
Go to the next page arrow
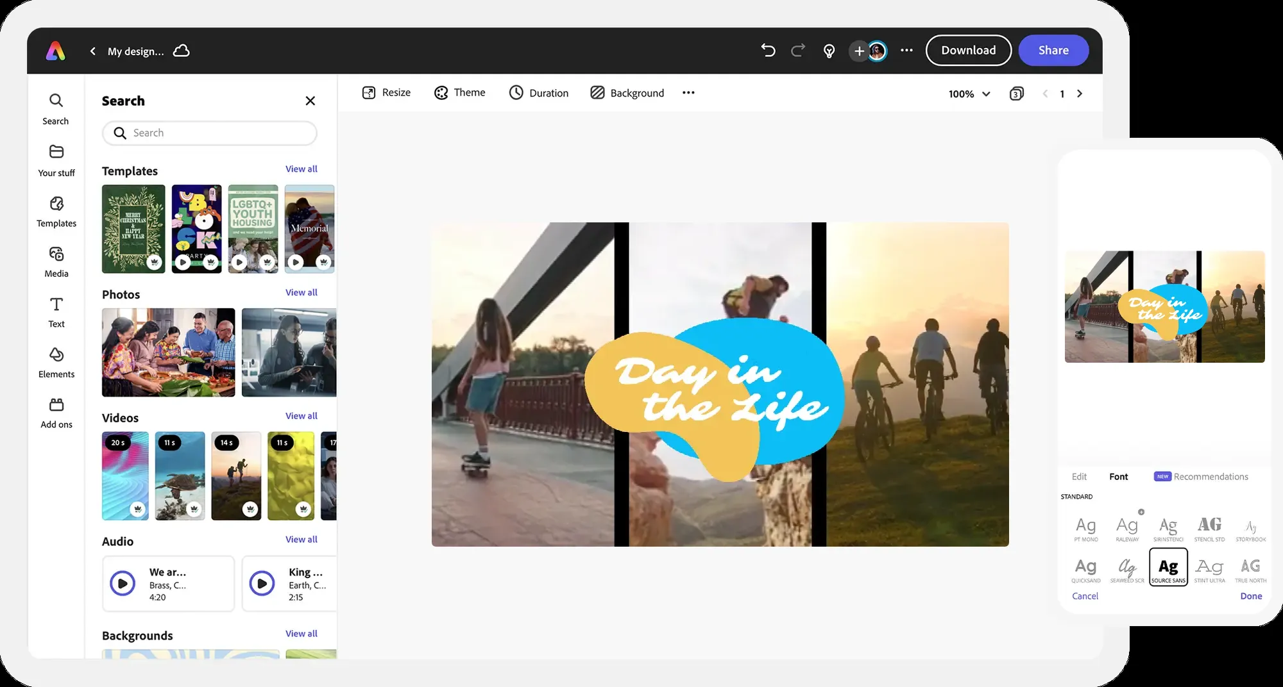tap(1080, 94)
